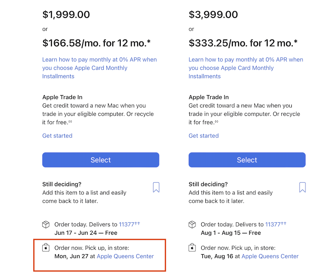This screenshot has height=280, width=332.
Task: Open Apple Queens Center link for Aug 16 pickup
Action: point(270,256)
